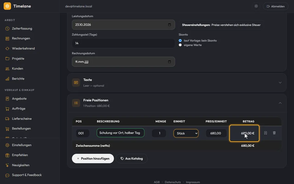294x184 pixels.
Task: Edit the Preis/Einheit 680,00 field
Action: point(216,133)
